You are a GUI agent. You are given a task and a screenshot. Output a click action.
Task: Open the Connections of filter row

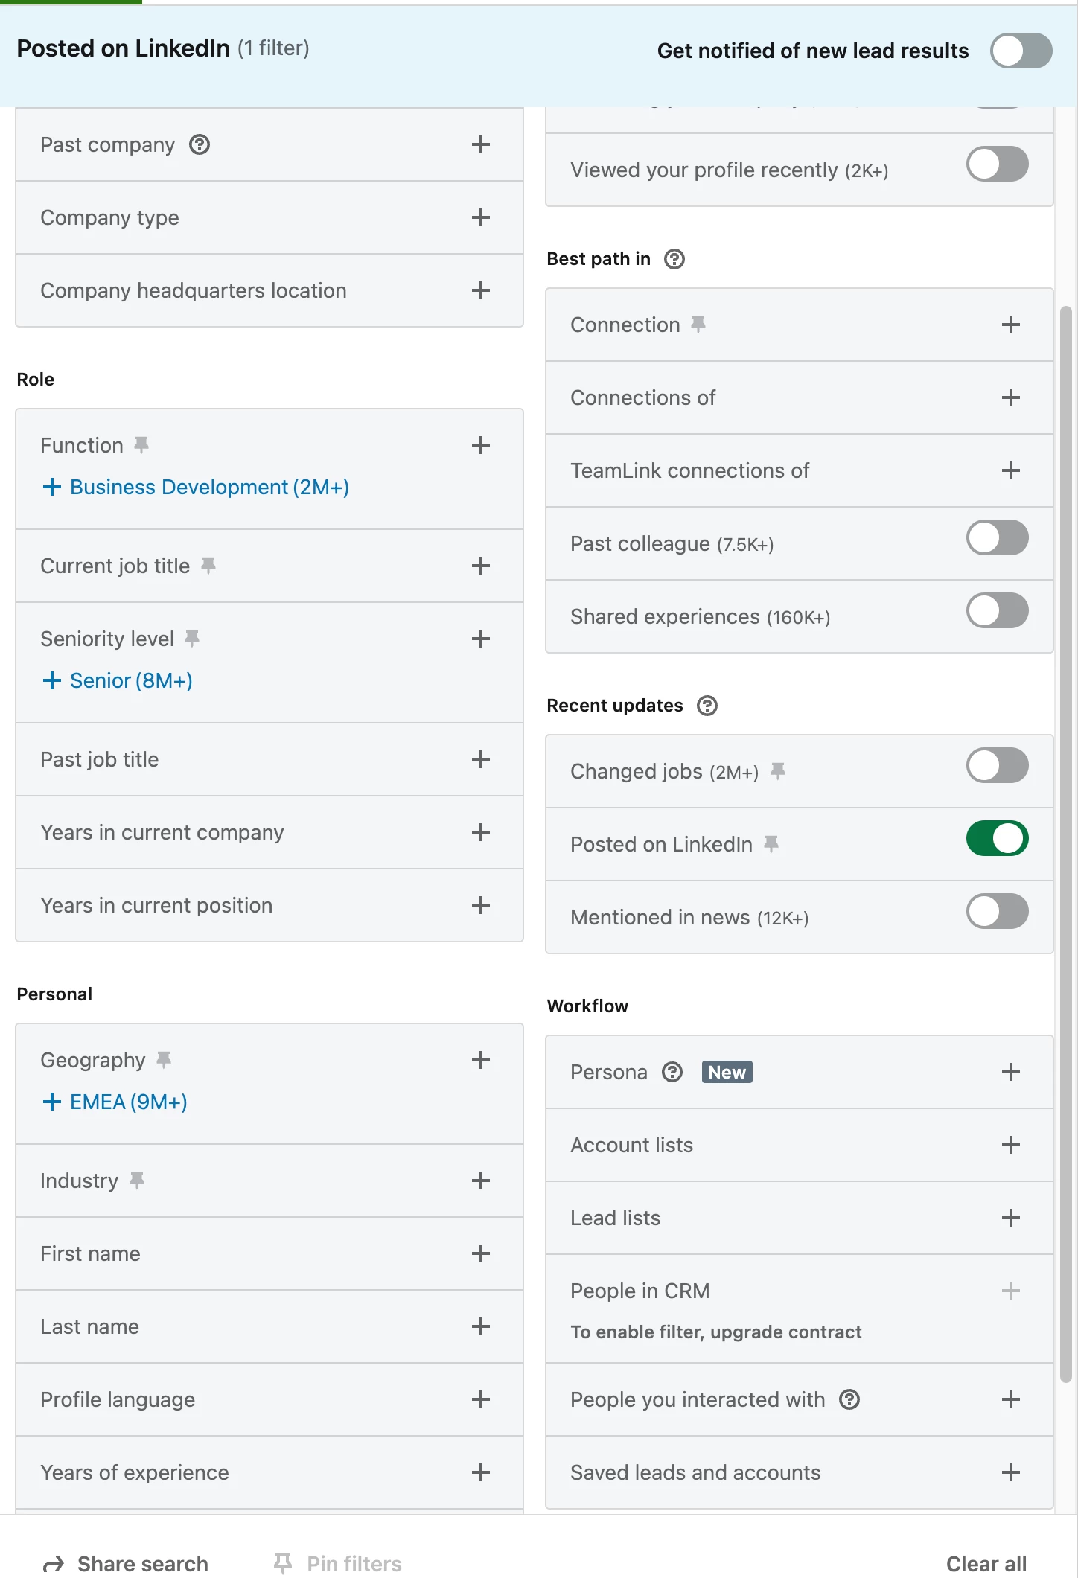[1010, 397]
